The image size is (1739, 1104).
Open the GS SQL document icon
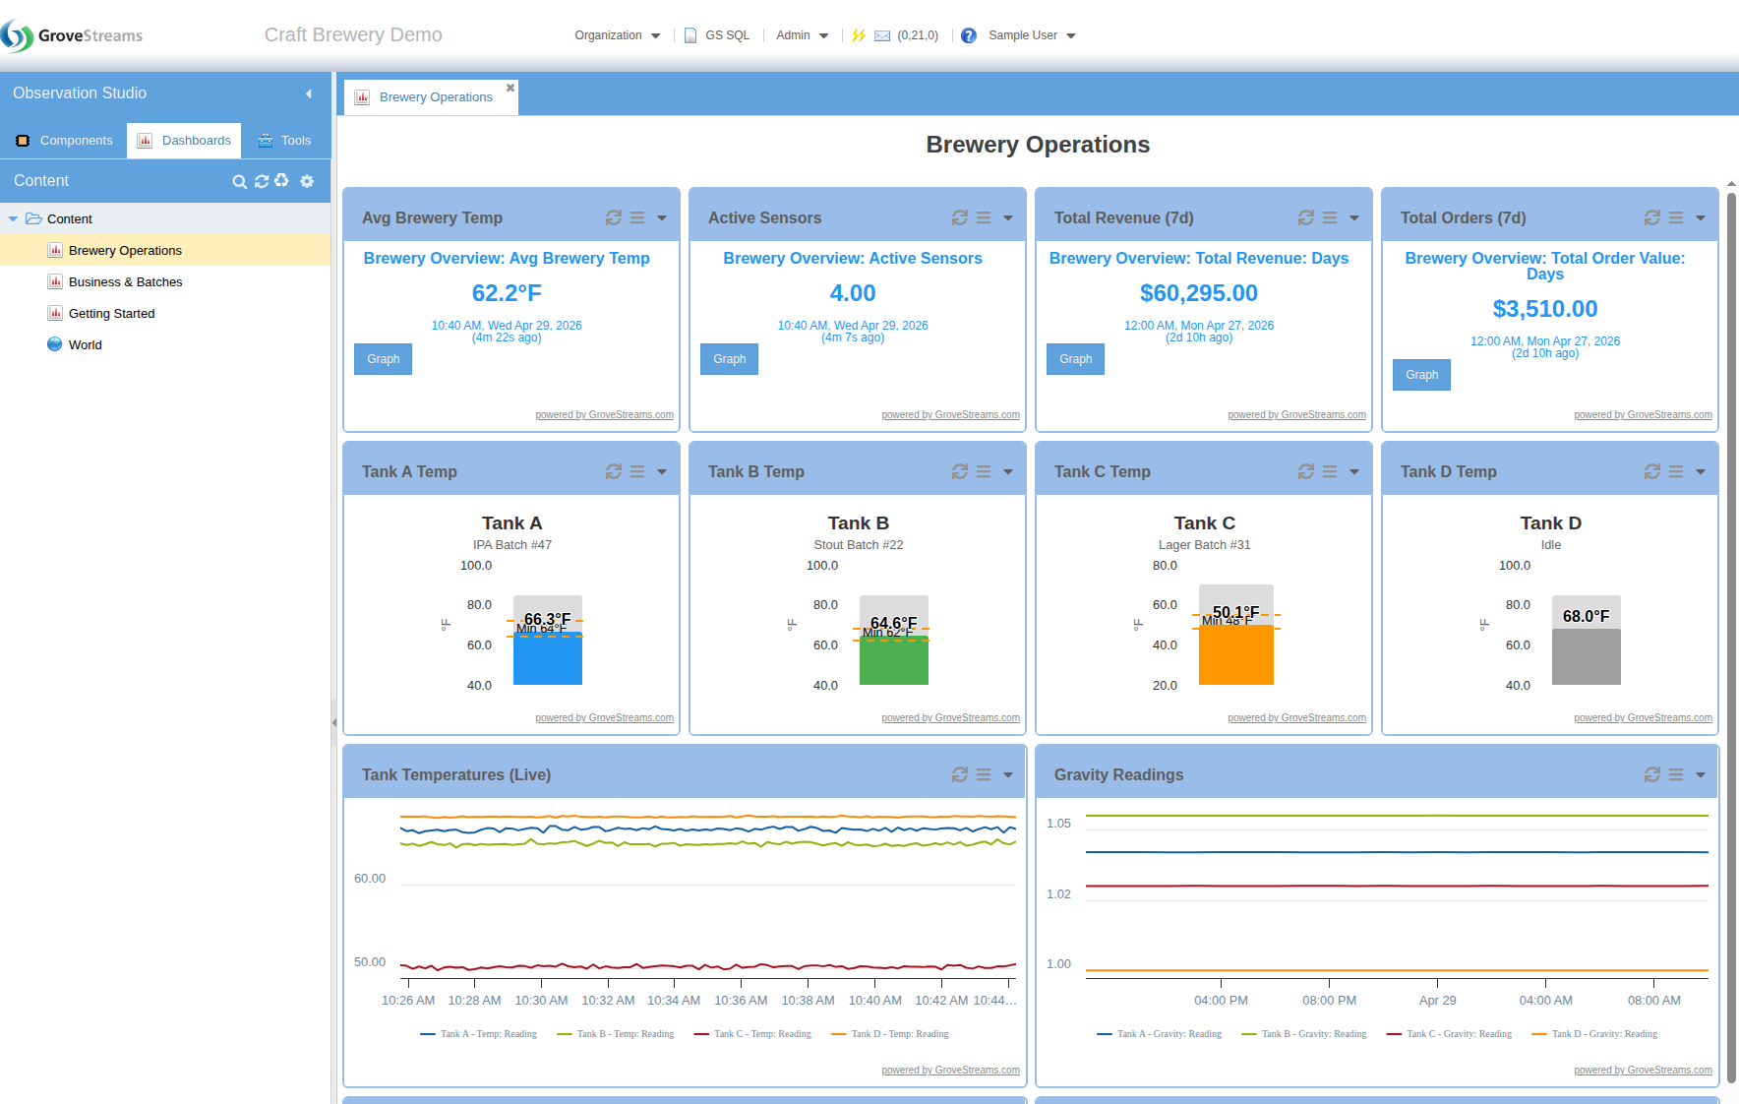[690, 35]
